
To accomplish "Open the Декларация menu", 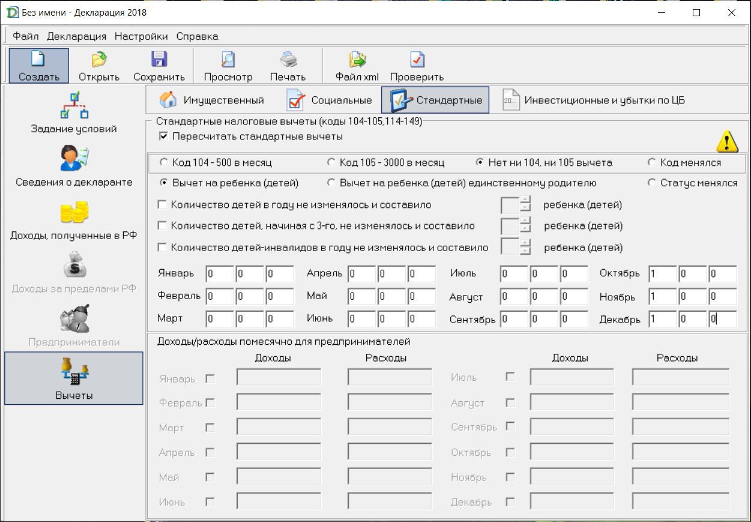I will [77, 36].
